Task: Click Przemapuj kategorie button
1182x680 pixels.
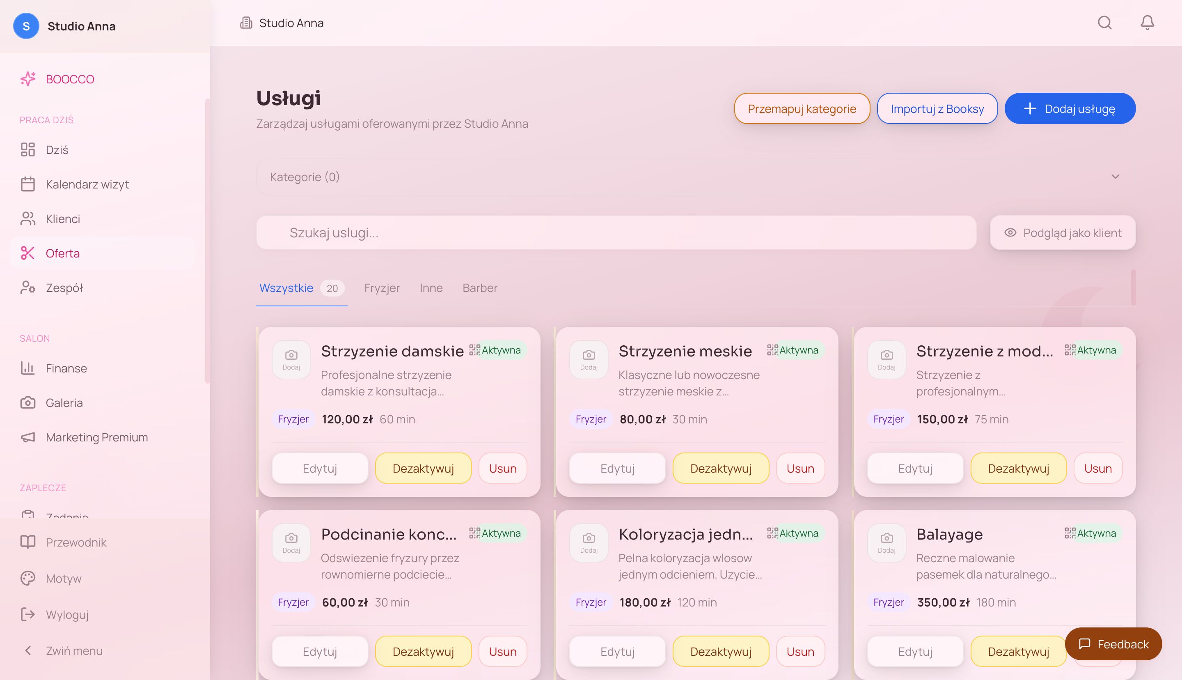Action: click(802, 108)
